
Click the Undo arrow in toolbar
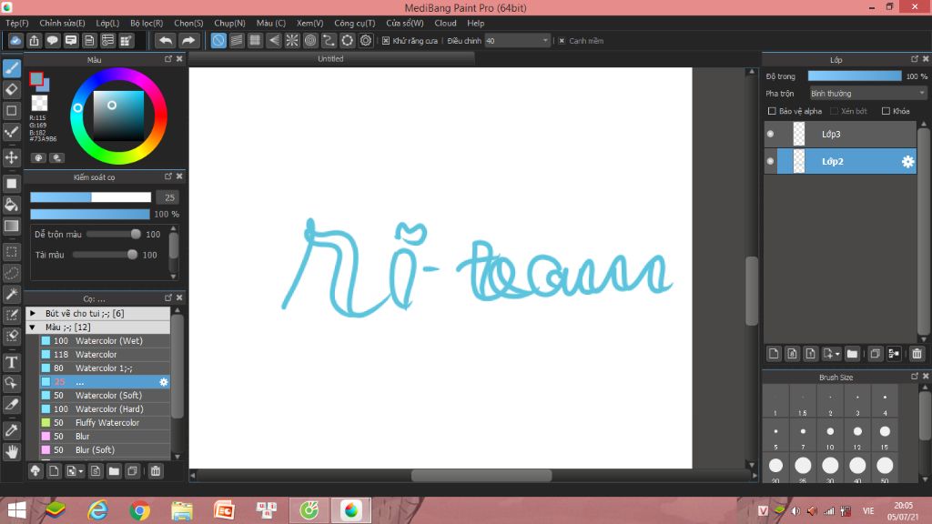[x=166, y=40]
